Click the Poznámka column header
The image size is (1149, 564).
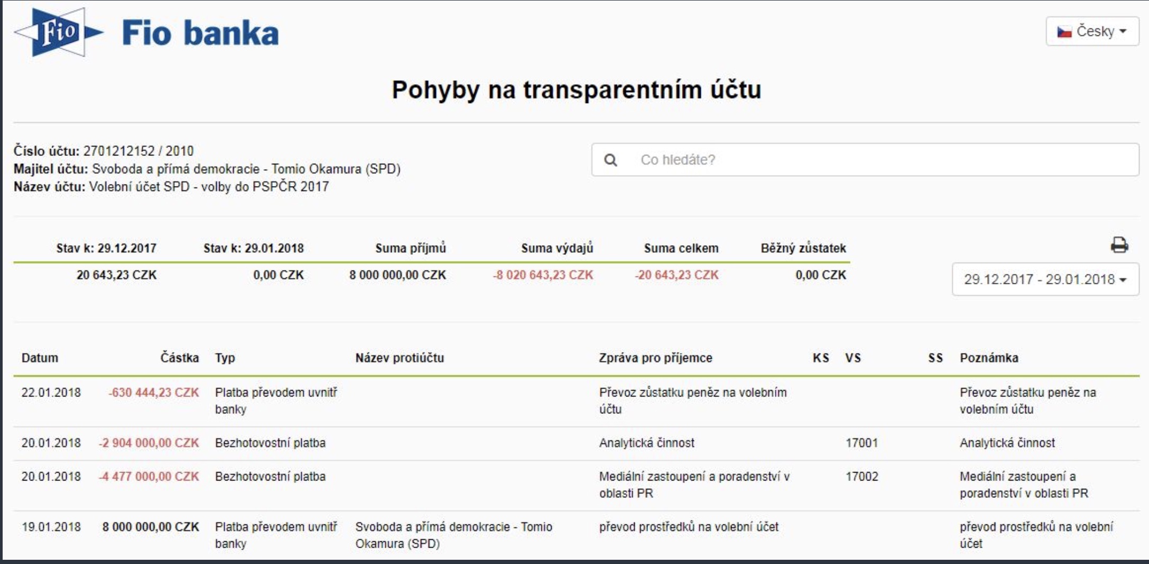point(989,358)
